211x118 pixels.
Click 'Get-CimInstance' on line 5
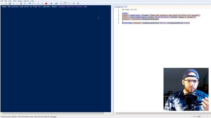click(x=138, y=17)
